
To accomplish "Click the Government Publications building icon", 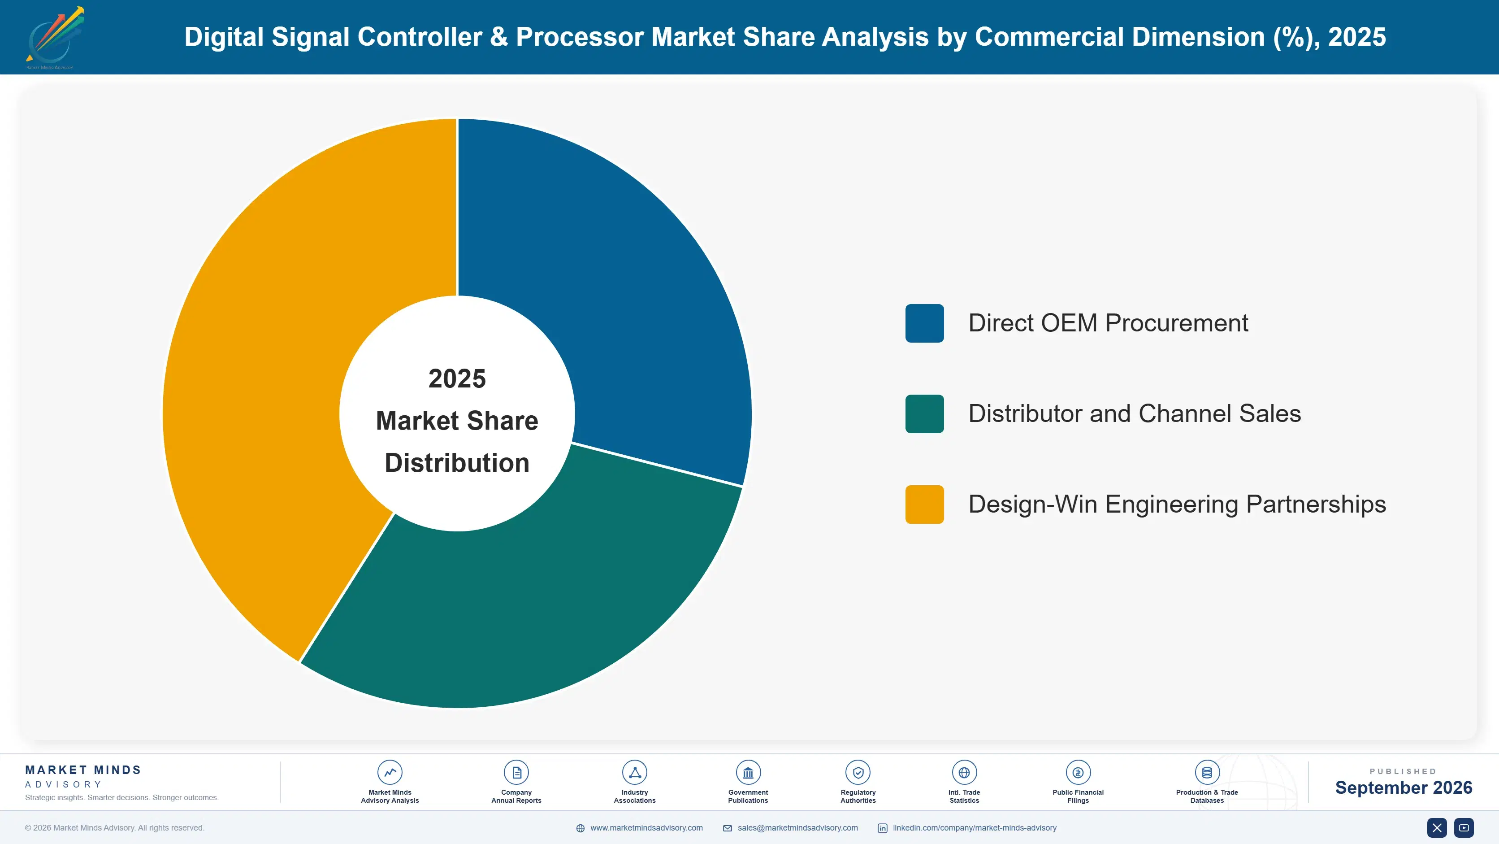I will coord(748,772).
